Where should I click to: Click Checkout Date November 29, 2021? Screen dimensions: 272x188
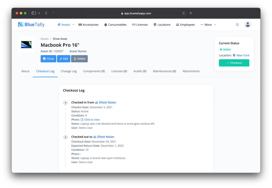(94, 142)
